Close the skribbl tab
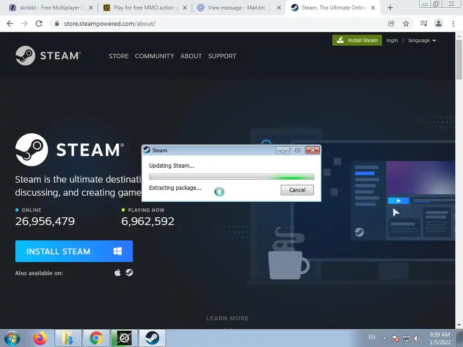Image resolution: width=463 pixels, height=347 pixels. tap(91, 8)
